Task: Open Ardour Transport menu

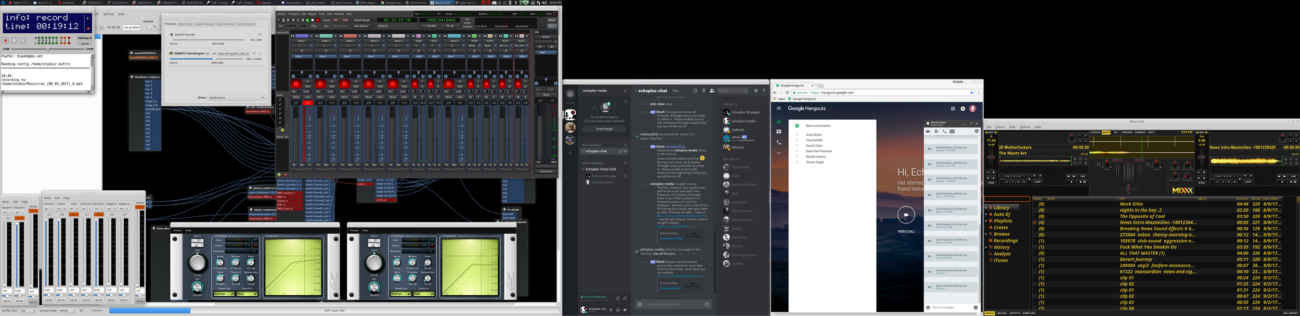Action: 294,14
